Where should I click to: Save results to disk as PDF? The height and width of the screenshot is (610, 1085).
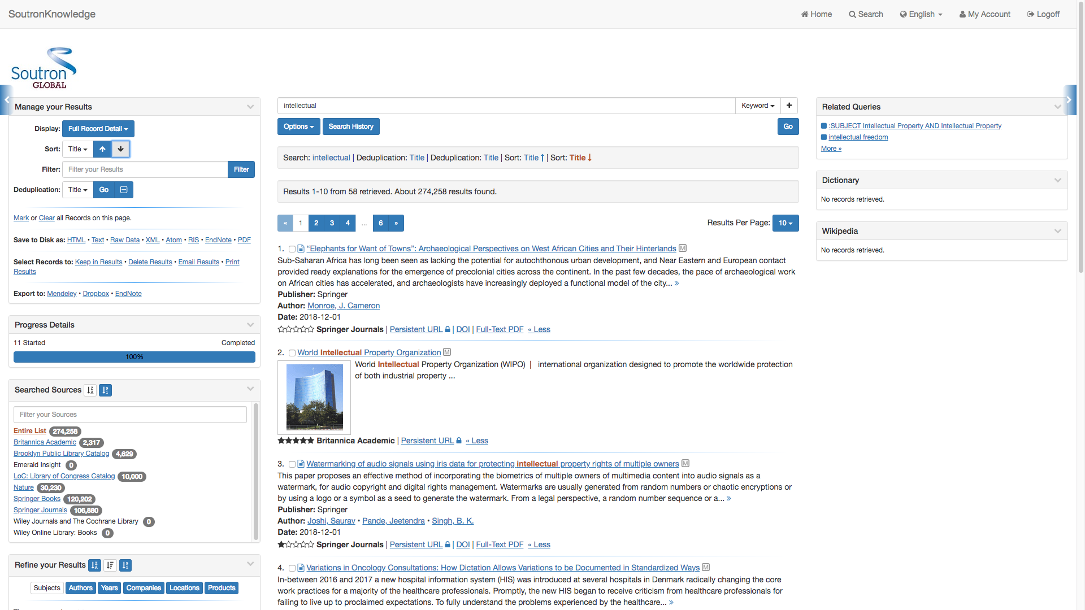click(244, 240)
